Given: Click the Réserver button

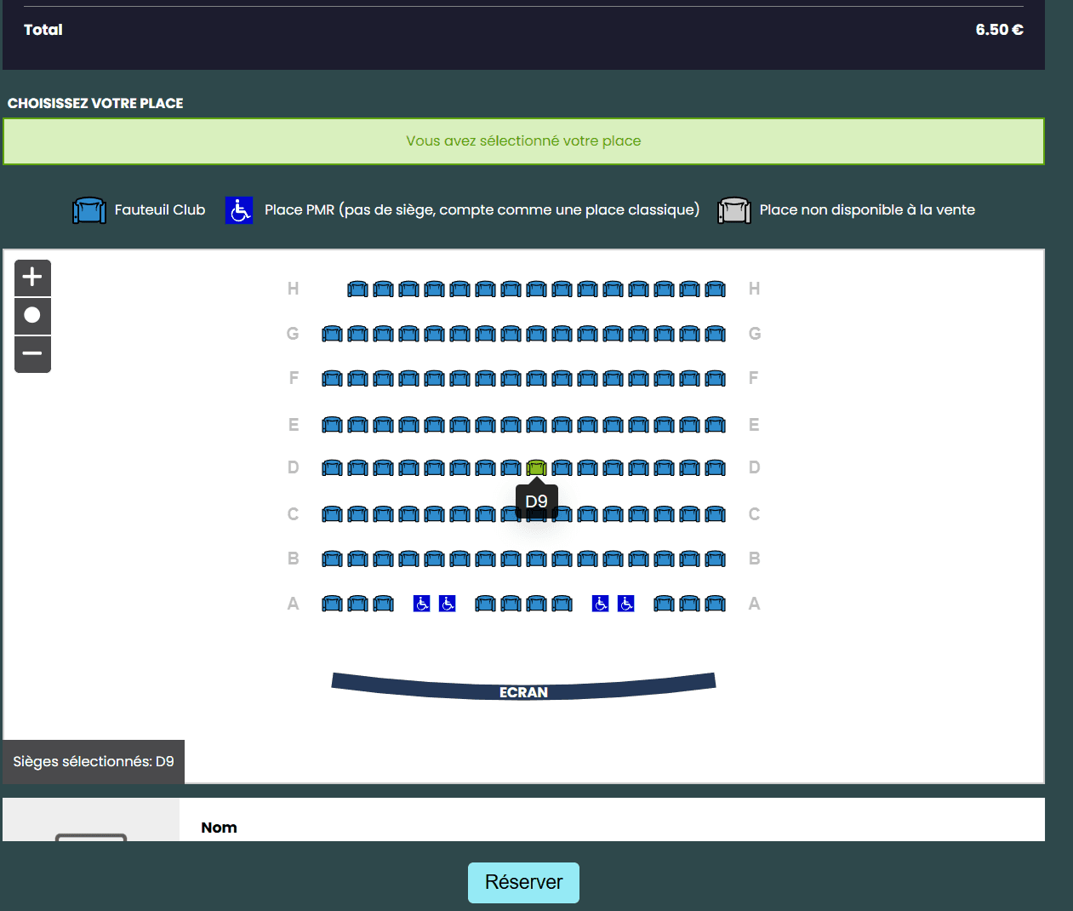Looking at the screenshot, I should tap(523, 882).
